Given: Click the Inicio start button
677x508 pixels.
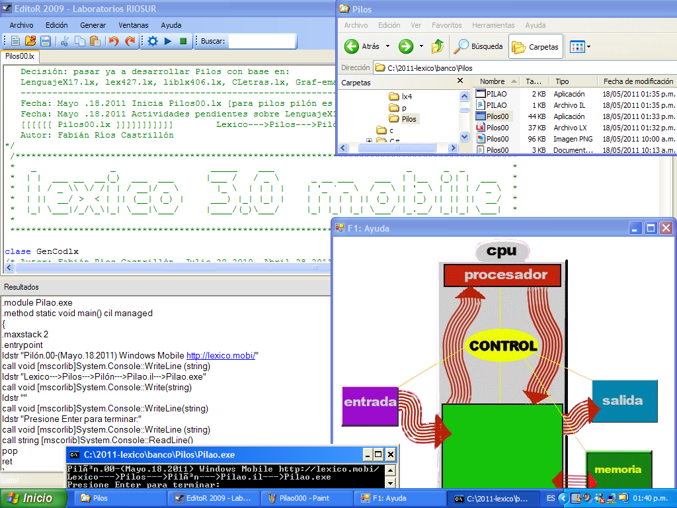Looking at the screenshot, I should [29, 498].
